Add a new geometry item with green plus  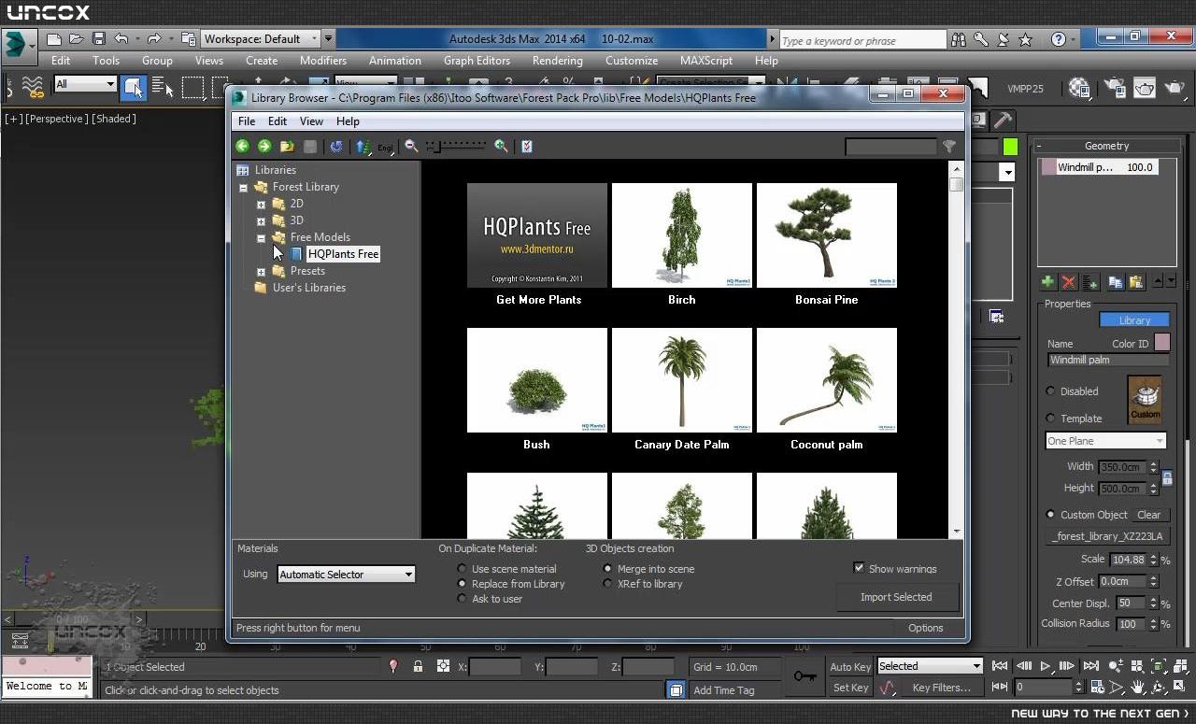1047,281
